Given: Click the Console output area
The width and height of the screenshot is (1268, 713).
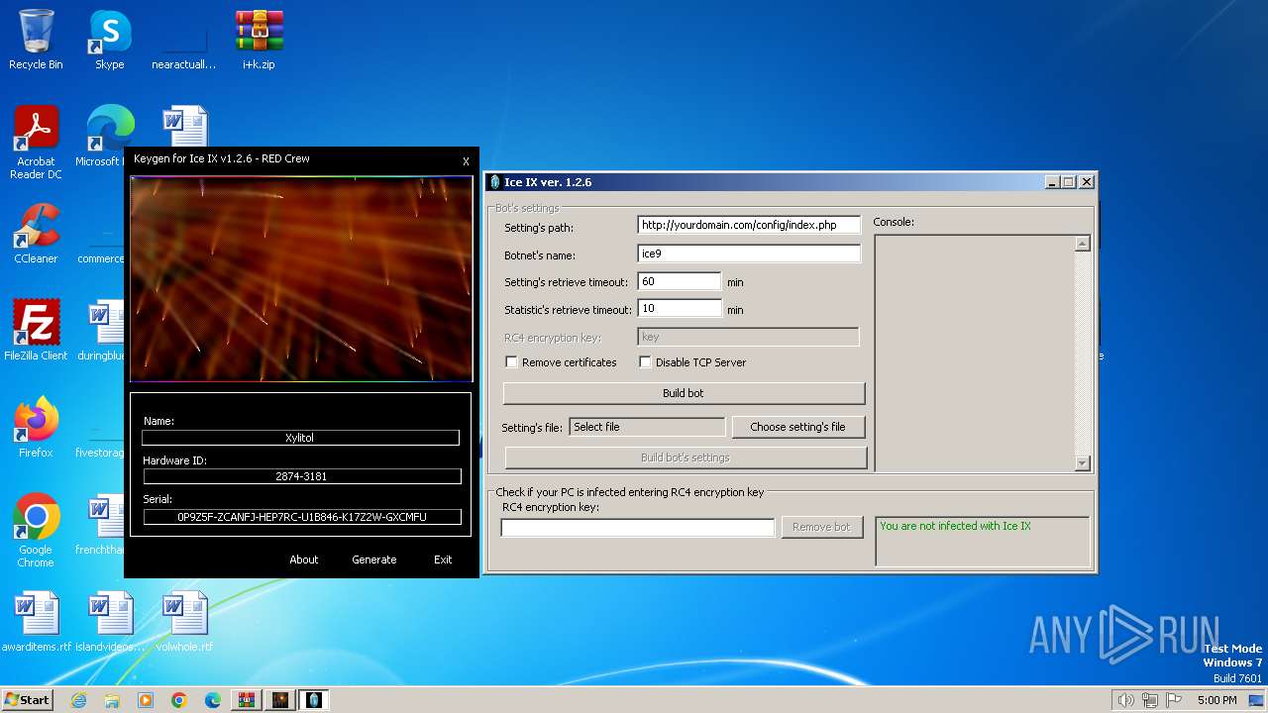Looking at the screenshot, I should [975, 353].
